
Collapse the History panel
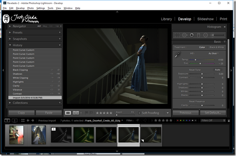(x=10, y=45)
